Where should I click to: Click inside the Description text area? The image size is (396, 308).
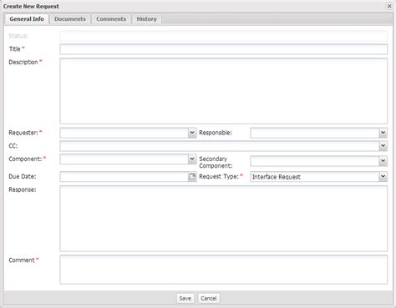[x=224, y=91]
